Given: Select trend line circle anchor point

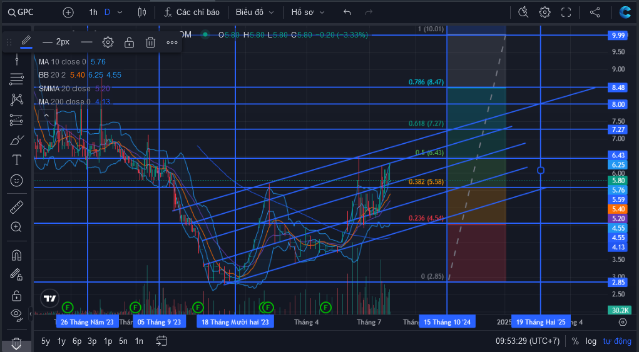Looking at the screenshot, I should click(541, 170).
